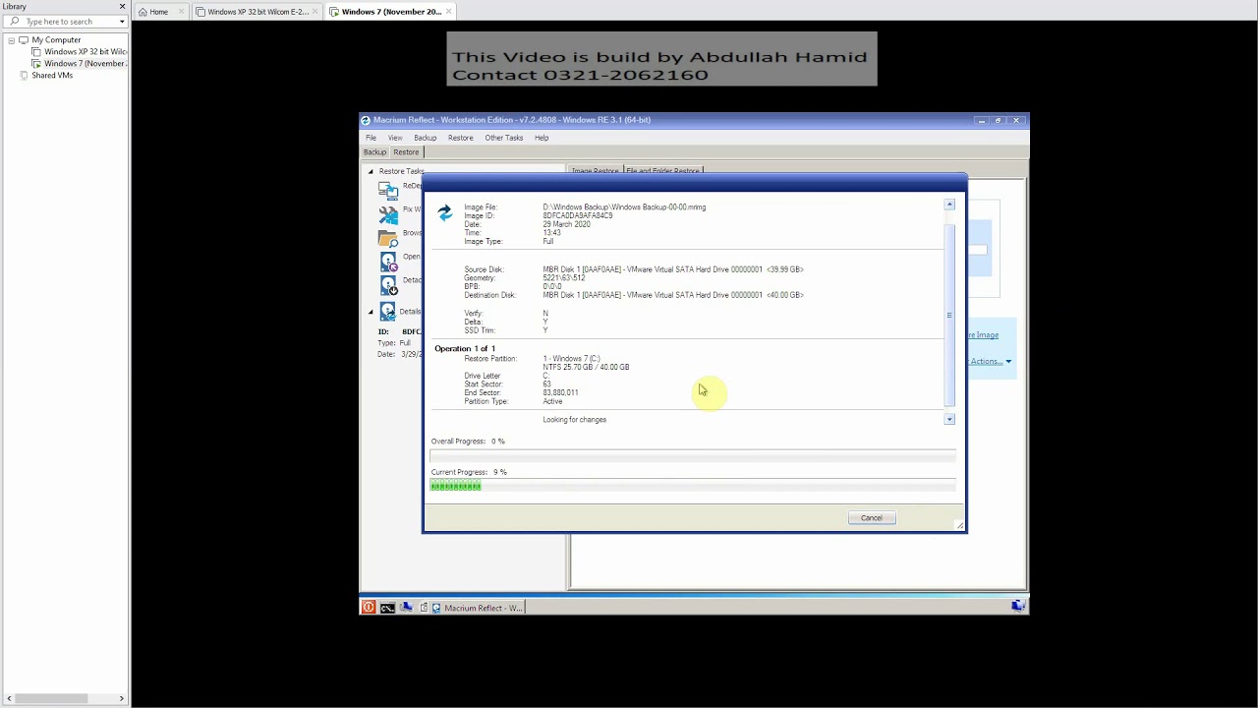Select the Windows XP 32 bit Wilcom tab
1258x708 pixels.
[257, 12]
